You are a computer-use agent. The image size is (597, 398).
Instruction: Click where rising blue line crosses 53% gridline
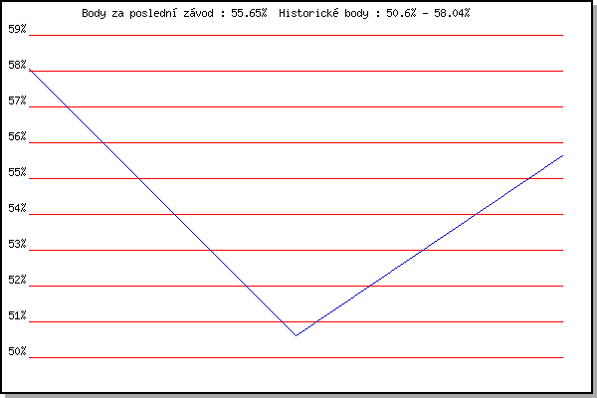(x=423, y=250)
